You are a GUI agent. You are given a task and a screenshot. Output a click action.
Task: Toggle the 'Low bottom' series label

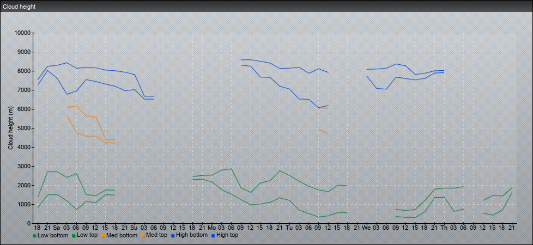(52, 235)
